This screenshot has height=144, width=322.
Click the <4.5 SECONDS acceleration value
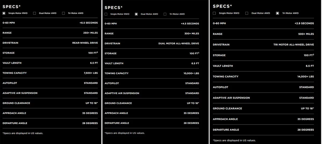pos(190,24)
